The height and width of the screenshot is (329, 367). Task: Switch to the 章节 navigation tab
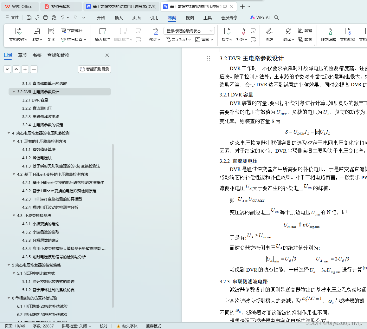pos(23,55)
